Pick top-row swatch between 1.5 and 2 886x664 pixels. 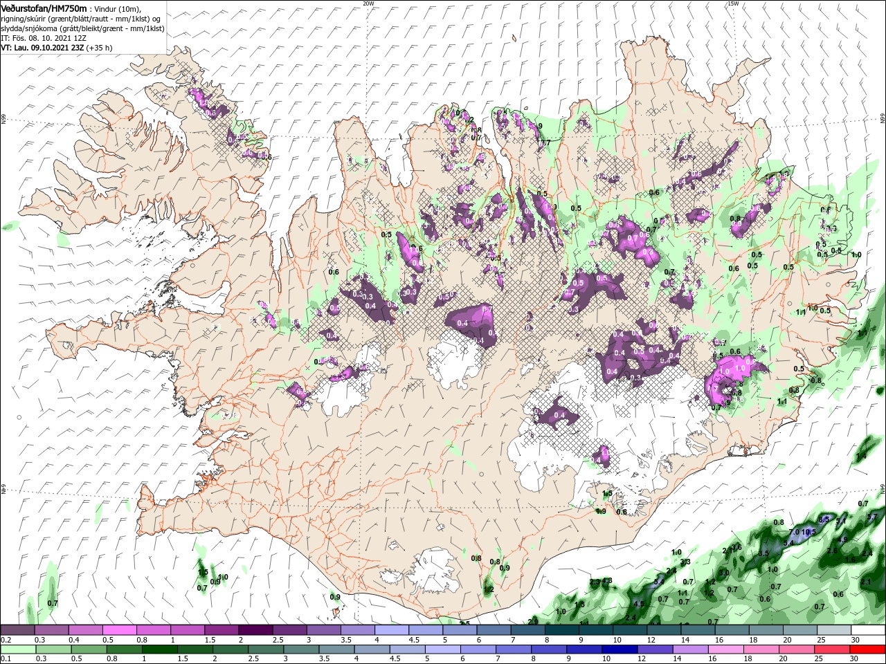tap(221, 630)
